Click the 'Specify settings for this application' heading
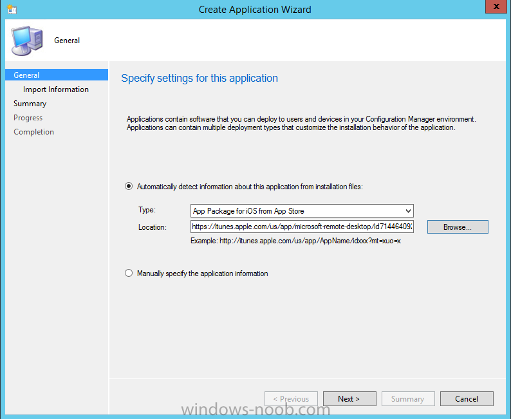This screenshot has width=511, height=419. click(200, 79)
